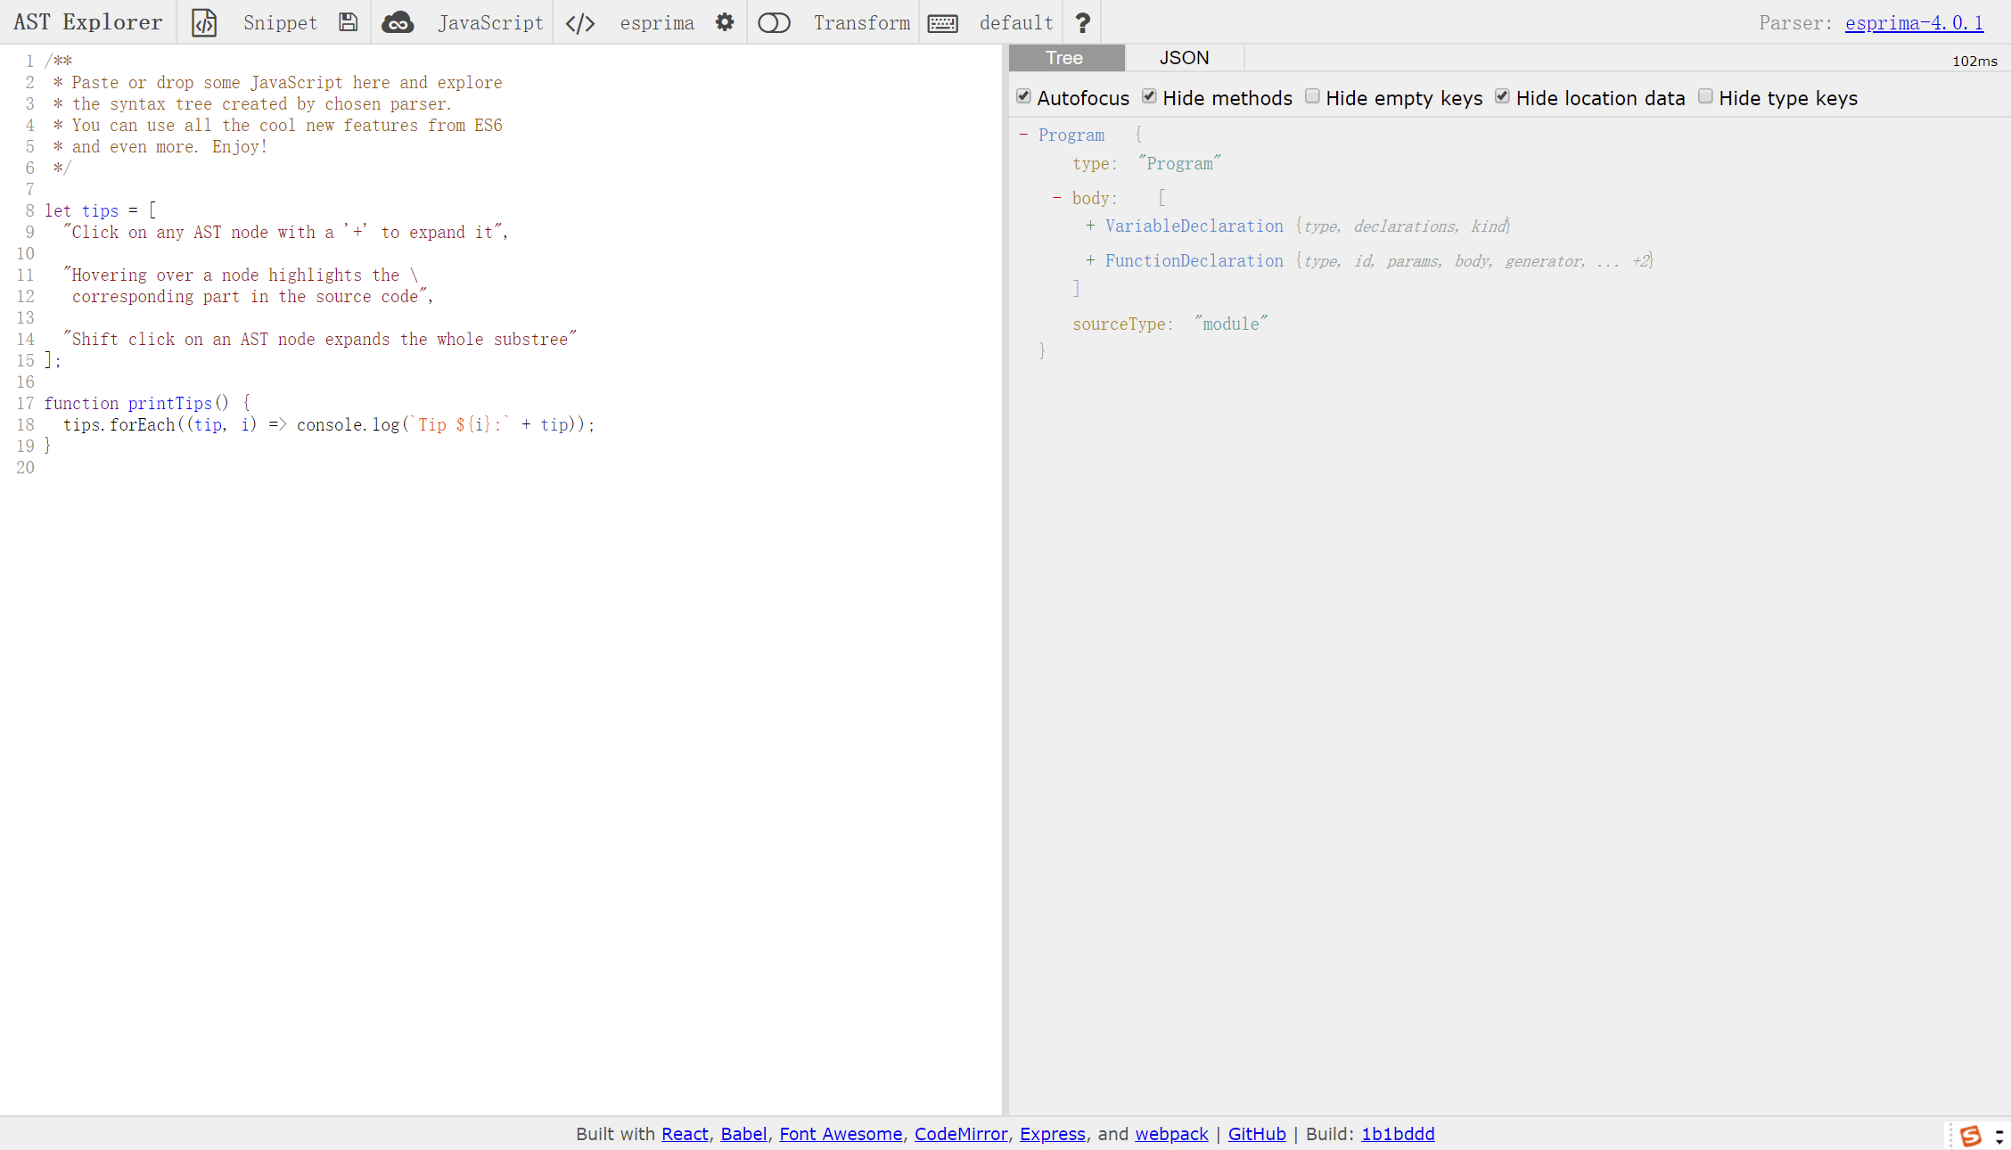Uncheck the Hide methods checkbox
Image resolution: width=2011 pixels, height=1150 pixels.
pos(1149,96)
